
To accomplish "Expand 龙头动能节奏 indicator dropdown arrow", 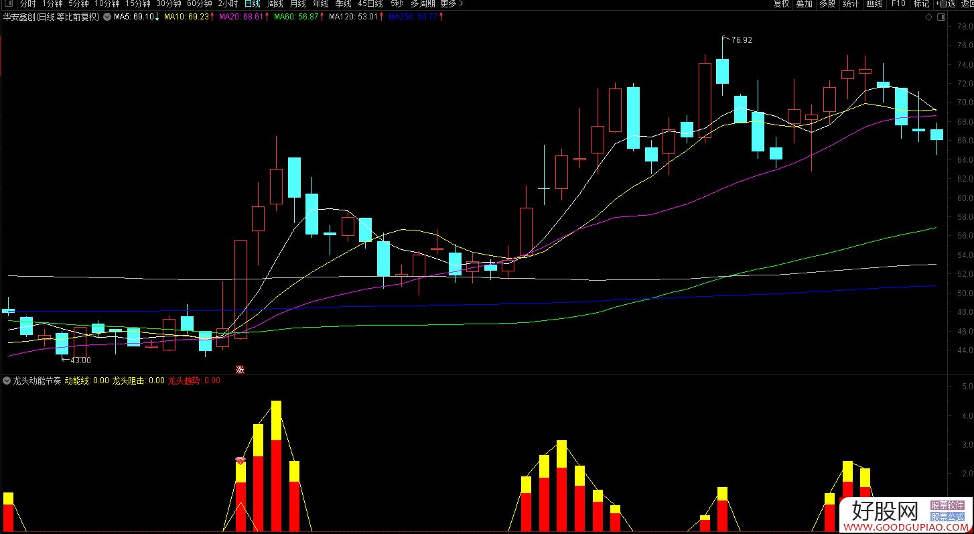I will (7, 381).
